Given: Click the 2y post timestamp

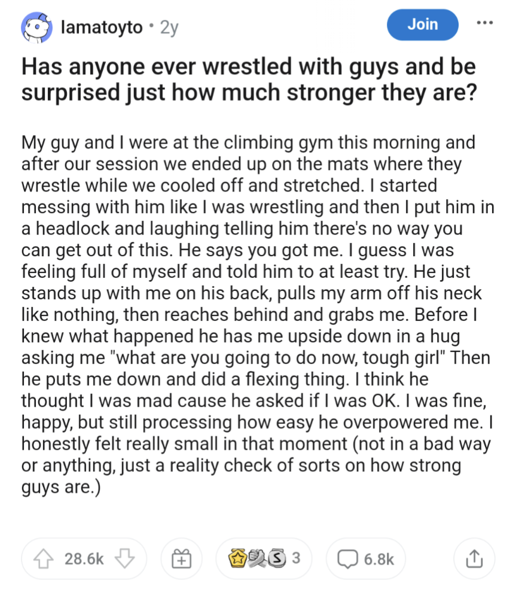Looking at the screenshot, I should (x=169, y=28).
